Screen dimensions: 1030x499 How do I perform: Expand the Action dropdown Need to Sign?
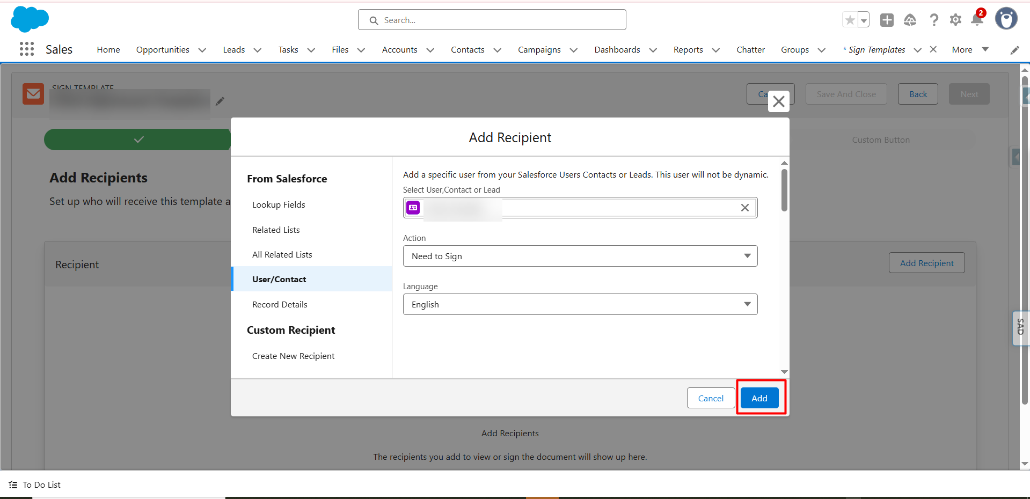(x=580, y=256)
